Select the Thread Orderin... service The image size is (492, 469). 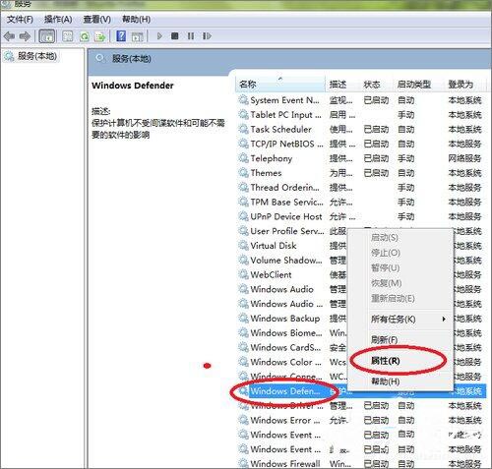click(x=361, y=187)
